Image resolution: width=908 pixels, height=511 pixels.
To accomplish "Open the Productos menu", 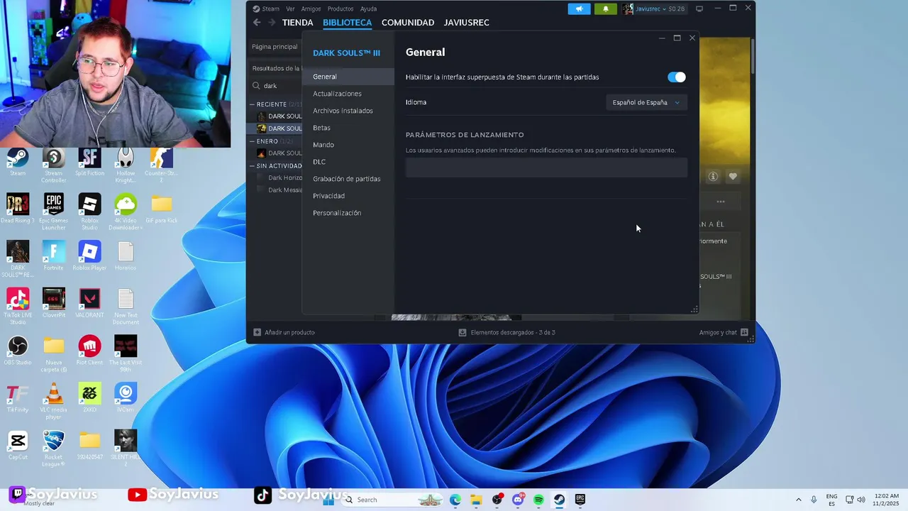I will (x=340, y=9).
